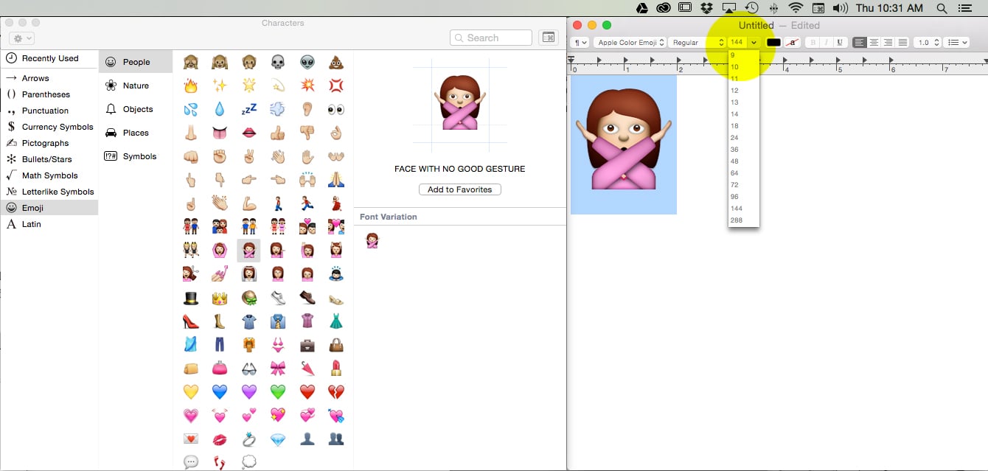Click the Dropbox menu bar icon
988x471 pixels.
[707, 8]
